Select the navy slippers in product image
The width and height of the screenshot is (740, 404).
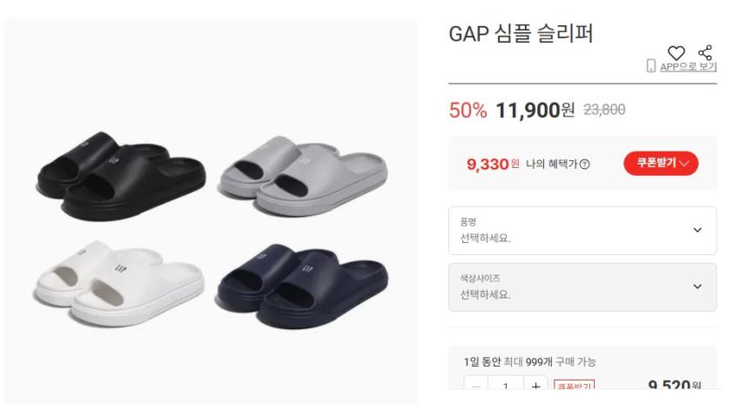click(302, 286)
